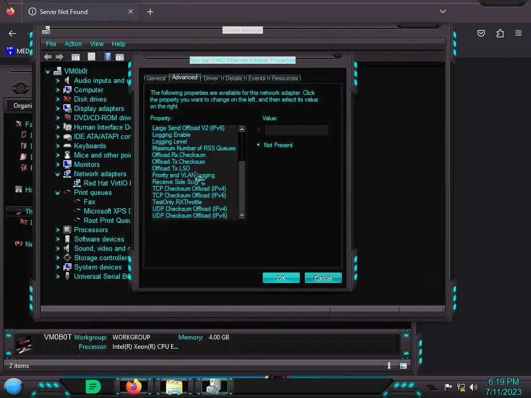The image size is (531, 398).
Task: Select TestOnly.RXThrottle in the property list
Action: click(x=177, y=202)
